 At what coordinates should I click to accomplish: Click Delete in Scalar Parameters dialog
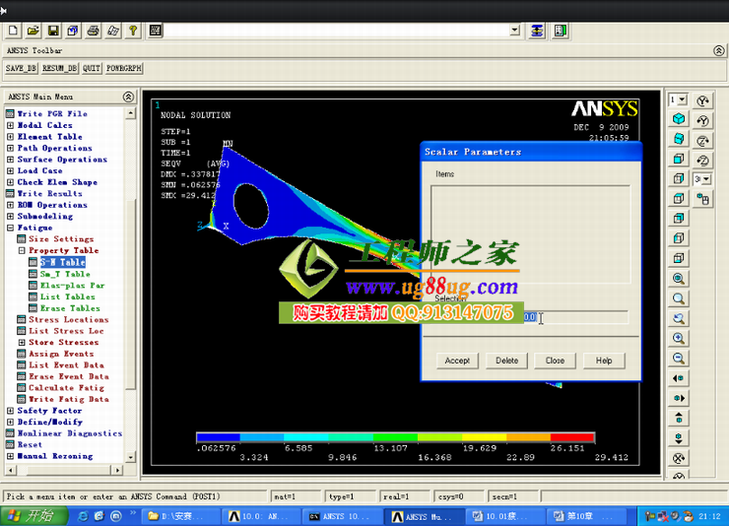click(506, 361)
